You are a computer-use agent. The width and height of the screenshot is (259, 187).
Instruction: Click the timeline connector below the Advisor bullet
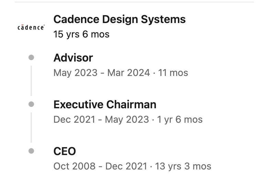coord(31,81)
